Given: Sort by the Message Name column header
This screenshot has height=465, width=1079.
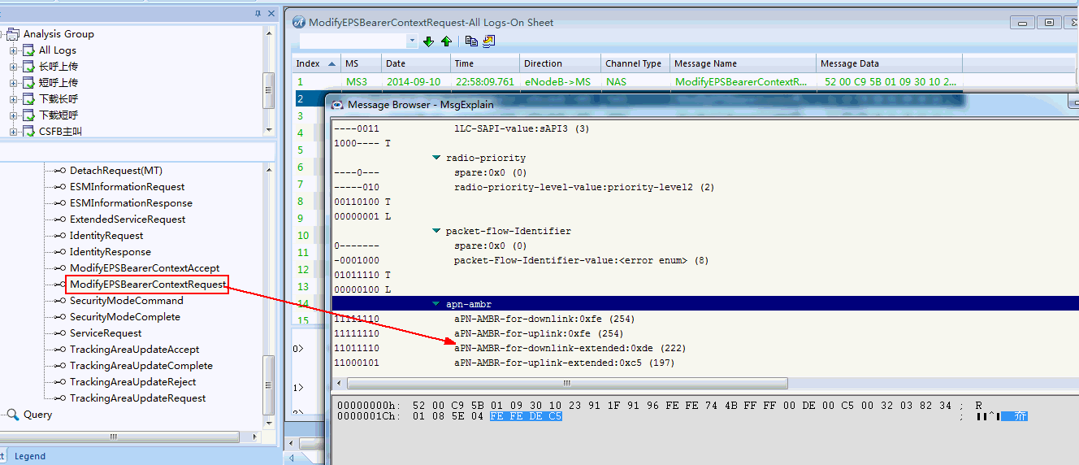Looking at the screenshot, I should click(743, 63).
